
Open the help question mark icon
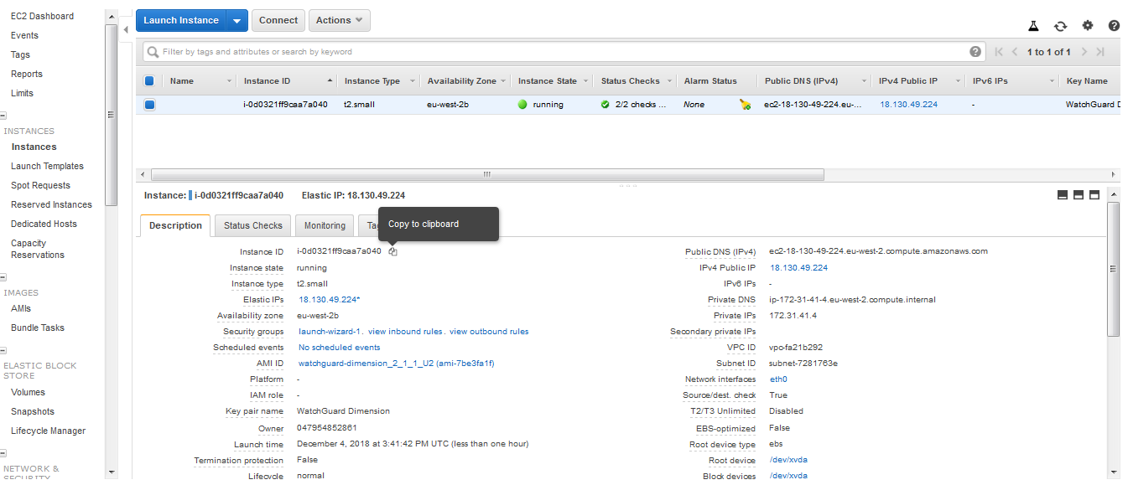1114,26
